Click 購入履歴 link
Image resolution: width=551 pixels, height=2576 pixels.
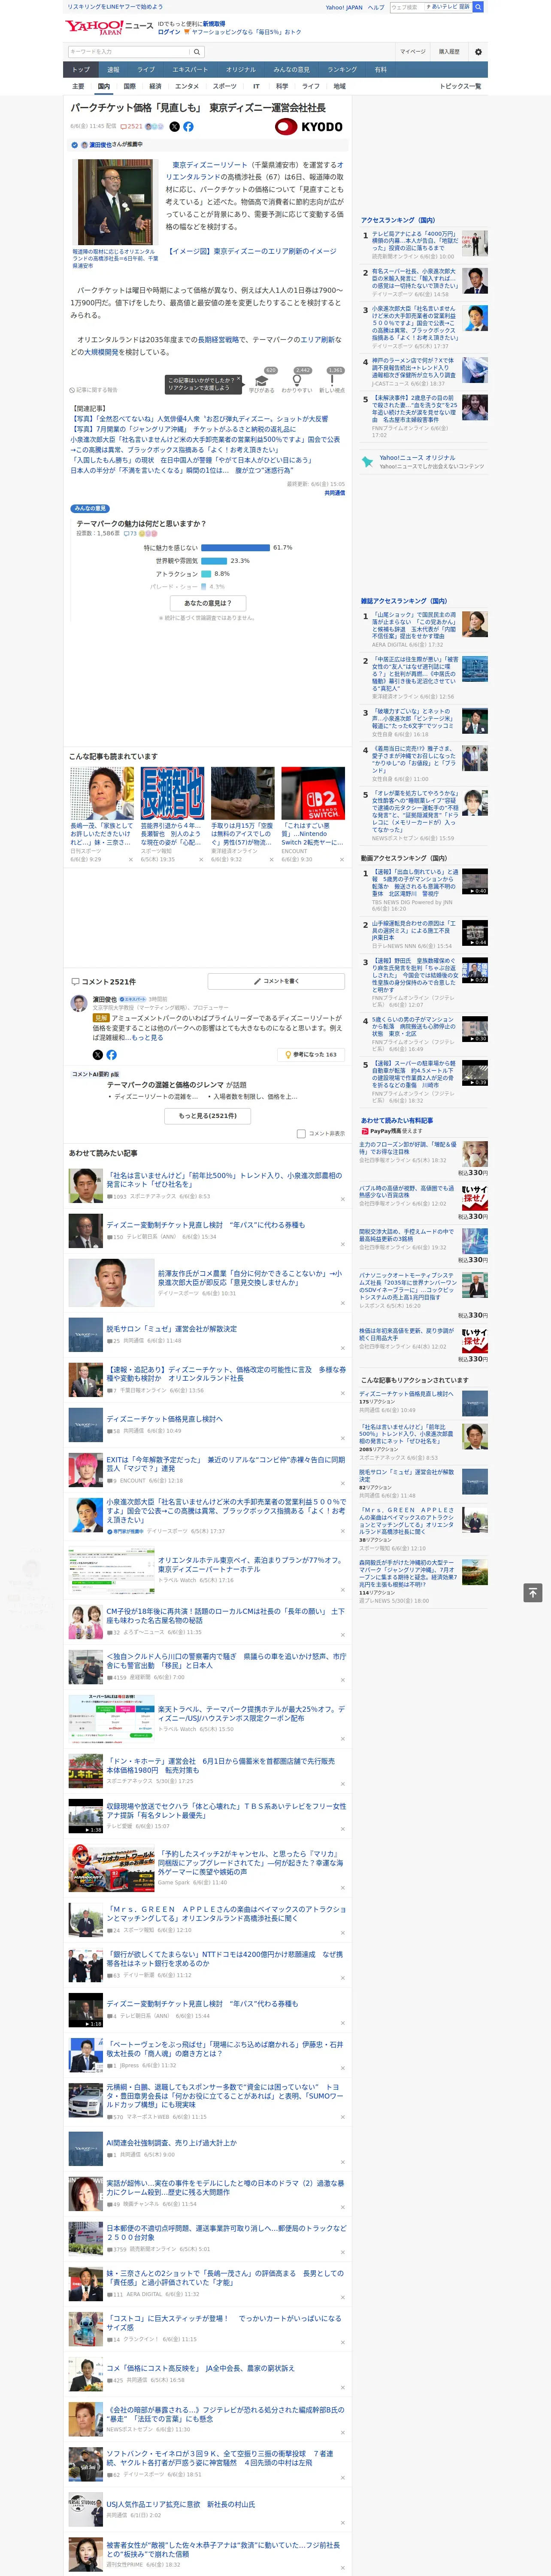pyautogui.click(x=449, y=52)
